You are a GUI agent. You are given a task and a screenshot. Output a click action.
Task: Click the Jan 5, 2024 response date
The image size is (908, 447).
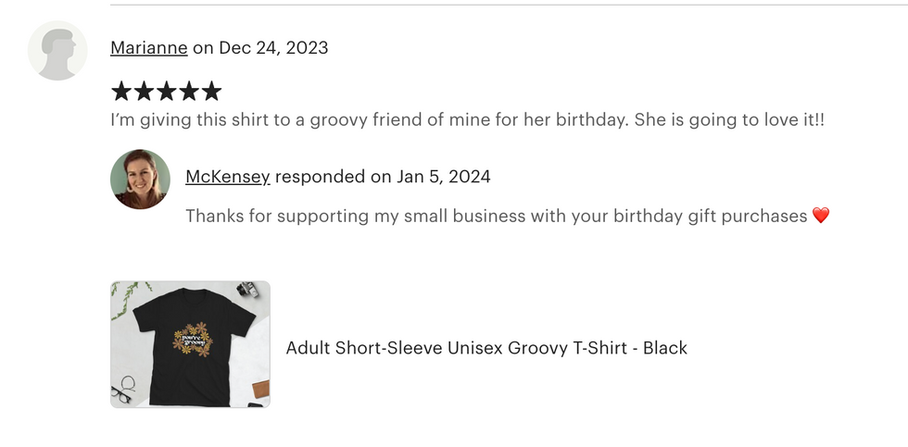point(443,177)
